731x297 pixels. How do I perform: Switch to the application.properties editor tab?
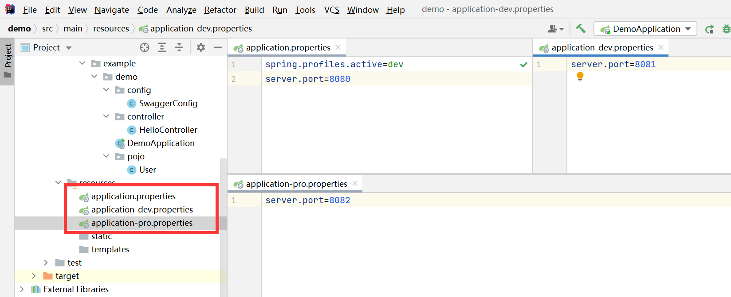(x=287, y=48)
